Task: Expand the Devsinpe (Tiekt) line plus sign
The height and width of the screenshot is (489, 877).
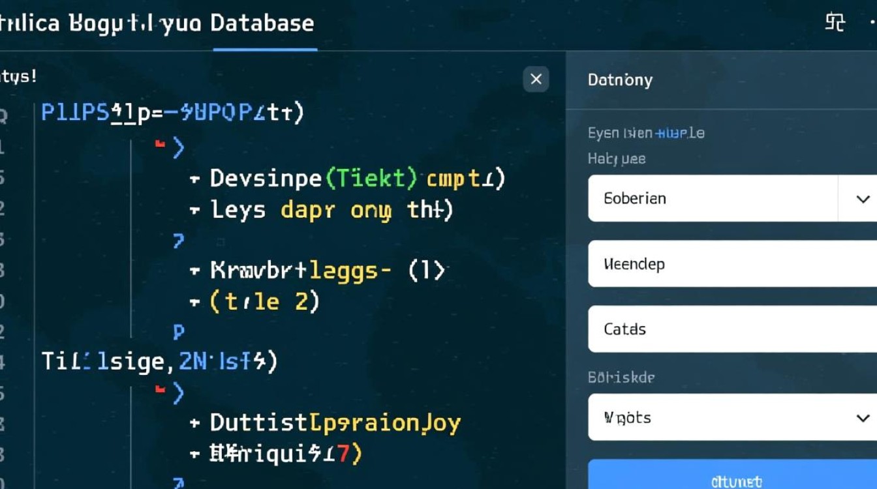Action: click(x=194, y=178)
